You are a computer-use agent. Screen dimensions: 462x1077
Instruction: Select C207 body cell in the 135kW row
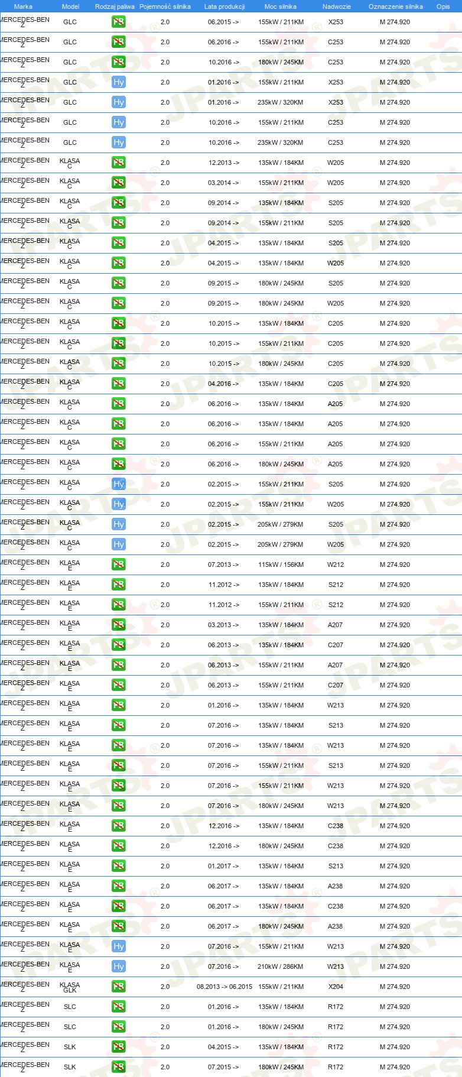point(336,645)
